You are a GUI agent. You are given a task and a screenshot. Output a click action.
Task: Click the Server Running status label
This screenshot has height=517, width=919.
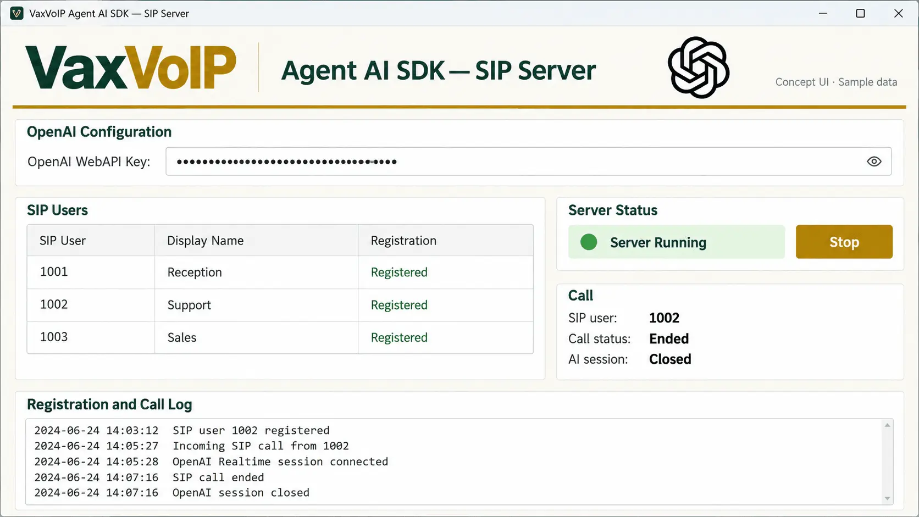point(658,242)
